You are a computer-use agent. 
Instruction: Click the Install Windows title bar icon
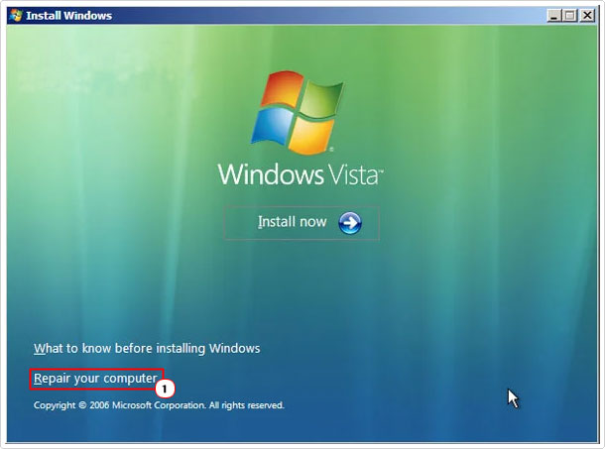pos(16,16)
